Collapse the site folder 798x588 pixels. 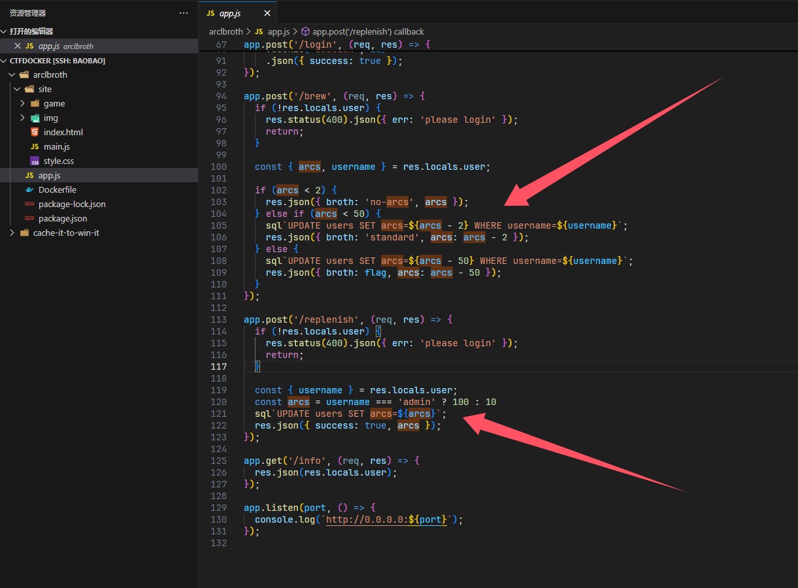point(18,90)
